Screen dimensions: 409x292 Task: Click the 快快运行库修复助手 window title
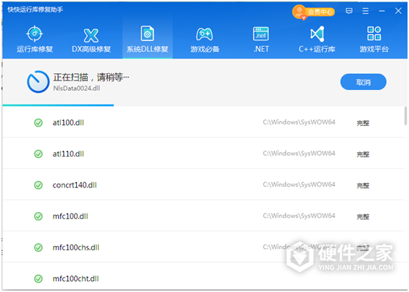35,10
